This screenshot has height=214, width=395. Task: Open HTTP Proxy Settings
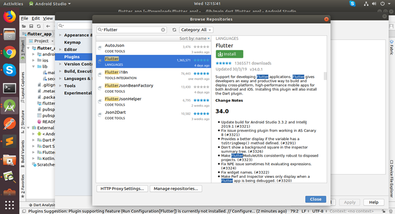(122, 188)
